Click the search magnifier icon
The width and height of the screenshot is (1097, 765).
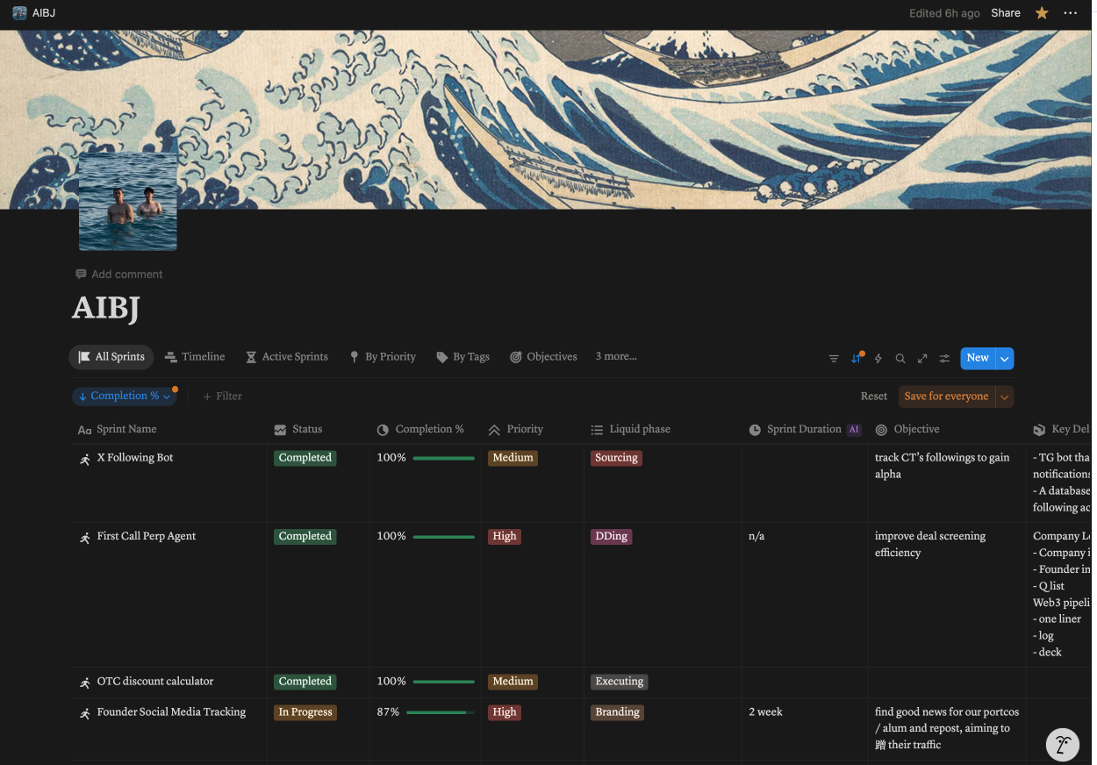(x=900, y=359)
